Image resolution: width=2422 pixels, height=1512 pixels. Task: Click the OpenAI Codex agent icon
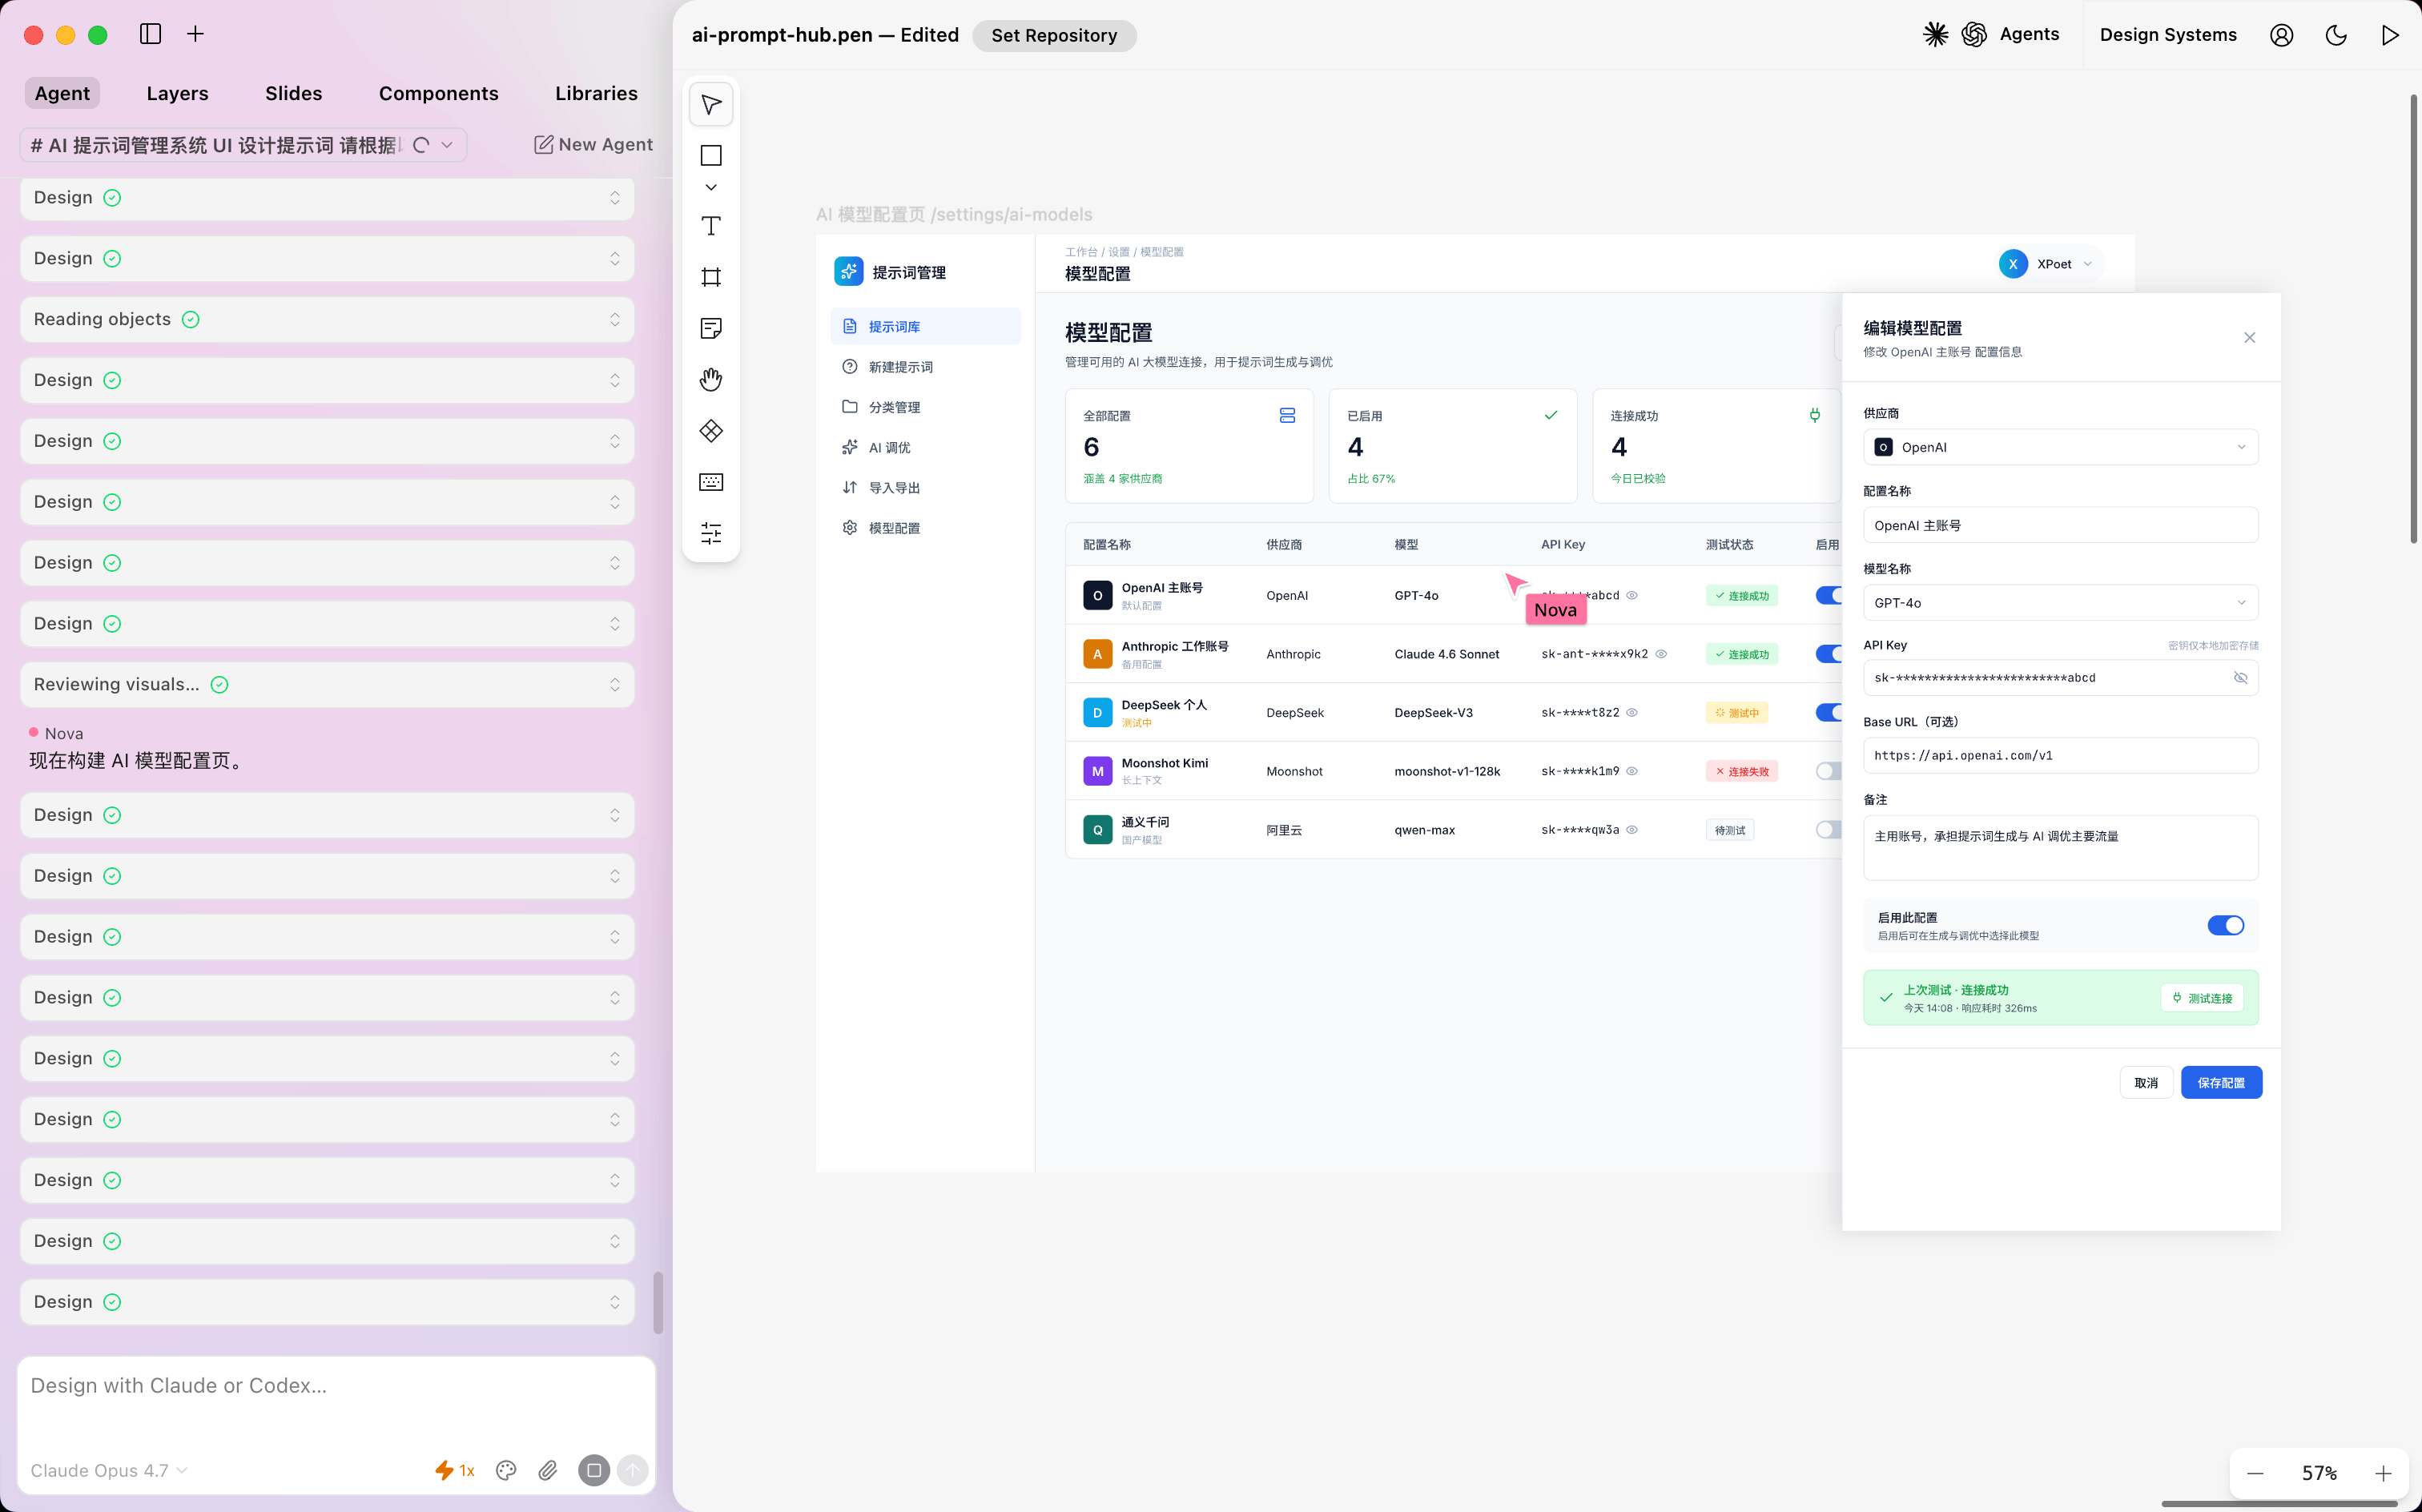tap(1974, 35)
